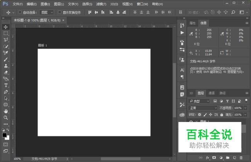Select the Horizontal Type tool
The width and height of the screenshot is (251, 162).
[6, 85]
